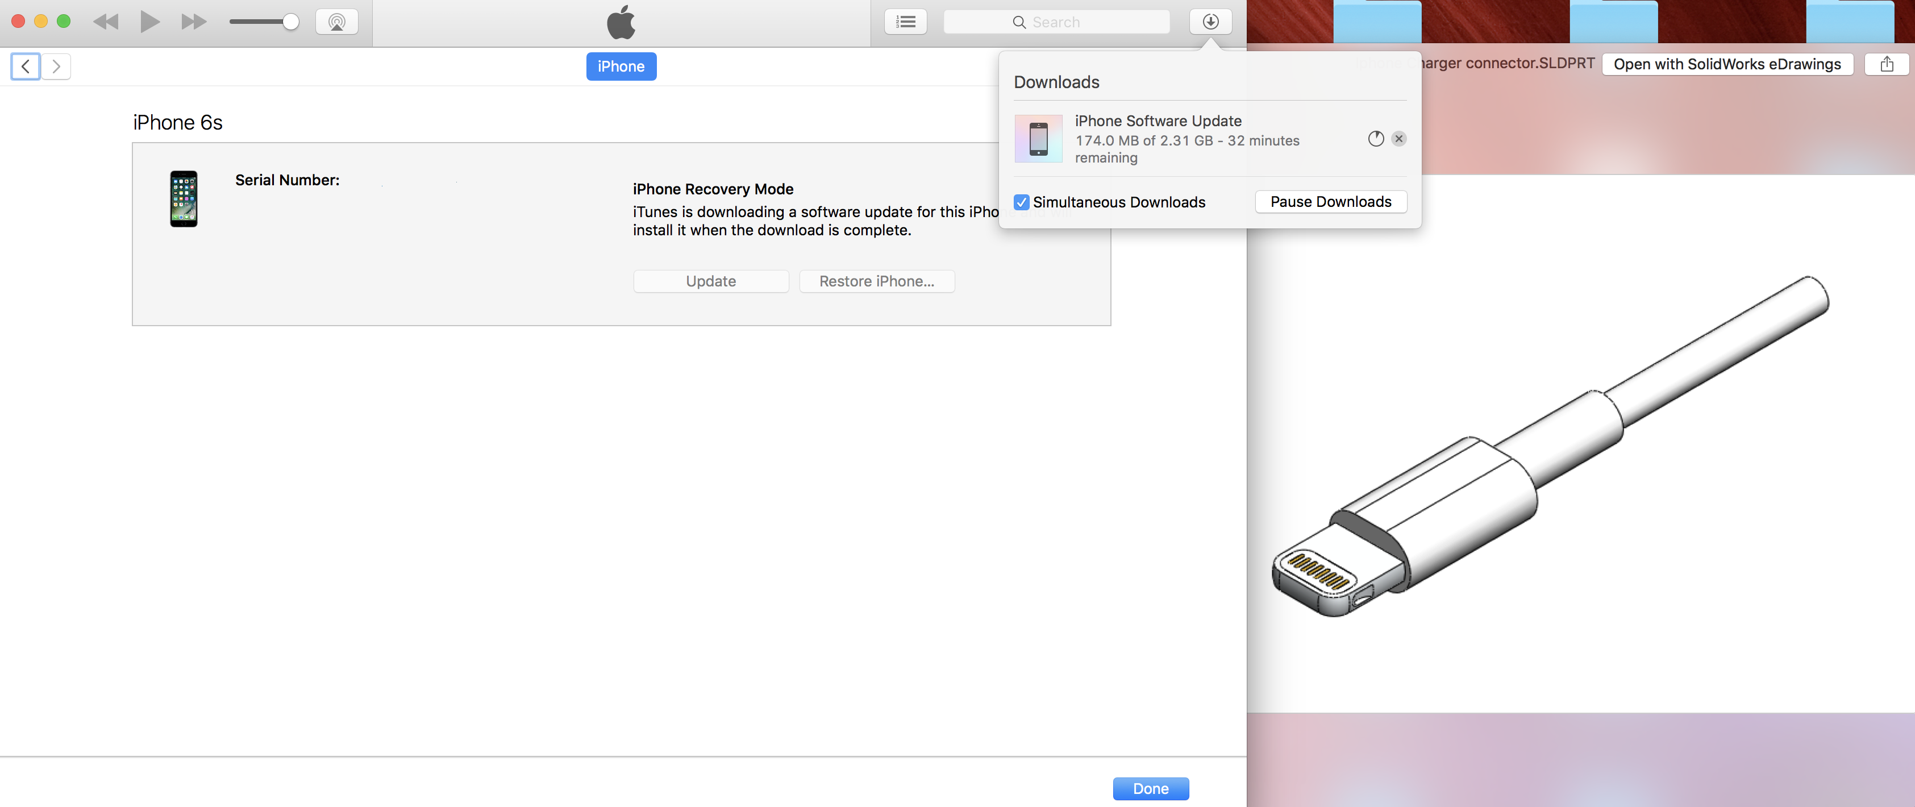Click Pause Downloads button

tap(1330, 202)
